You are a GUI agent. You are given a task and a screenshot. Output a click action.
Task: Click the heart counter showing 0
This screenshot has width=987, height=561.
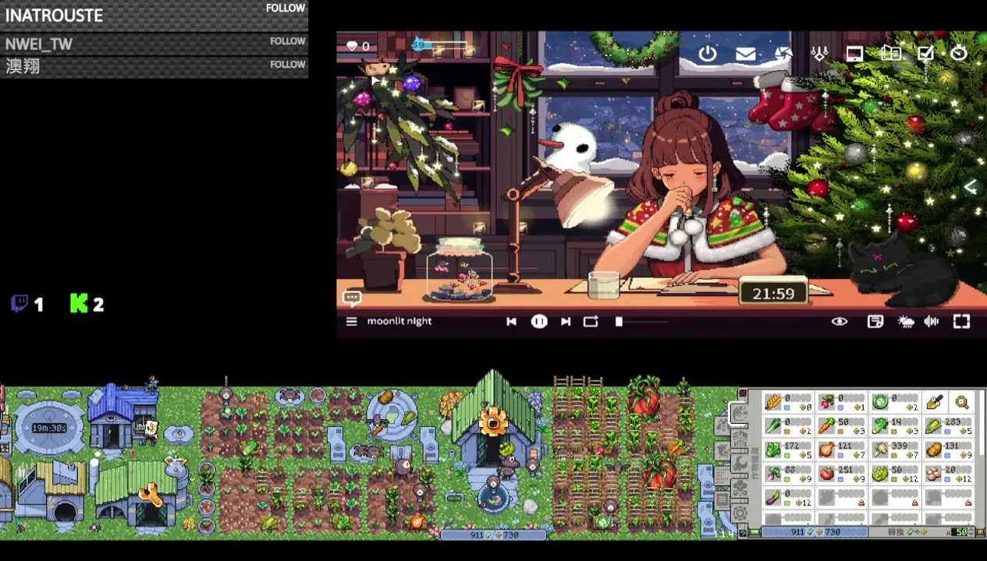[x=358, y=47]
